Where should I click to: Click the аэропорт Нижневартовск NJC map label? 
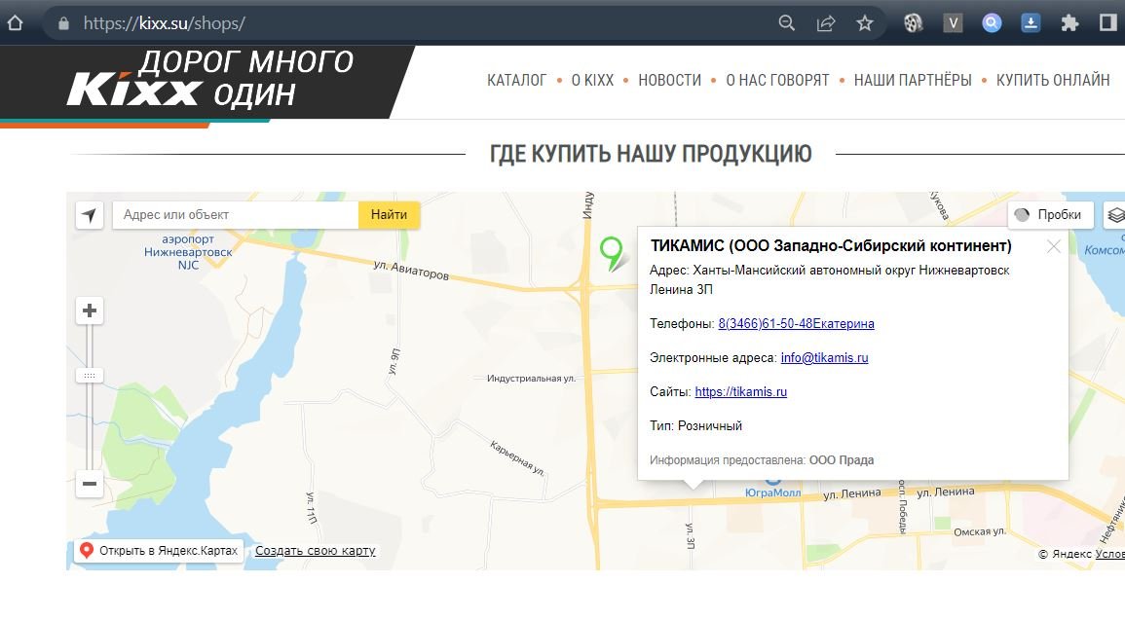click(x=188, y=251)
